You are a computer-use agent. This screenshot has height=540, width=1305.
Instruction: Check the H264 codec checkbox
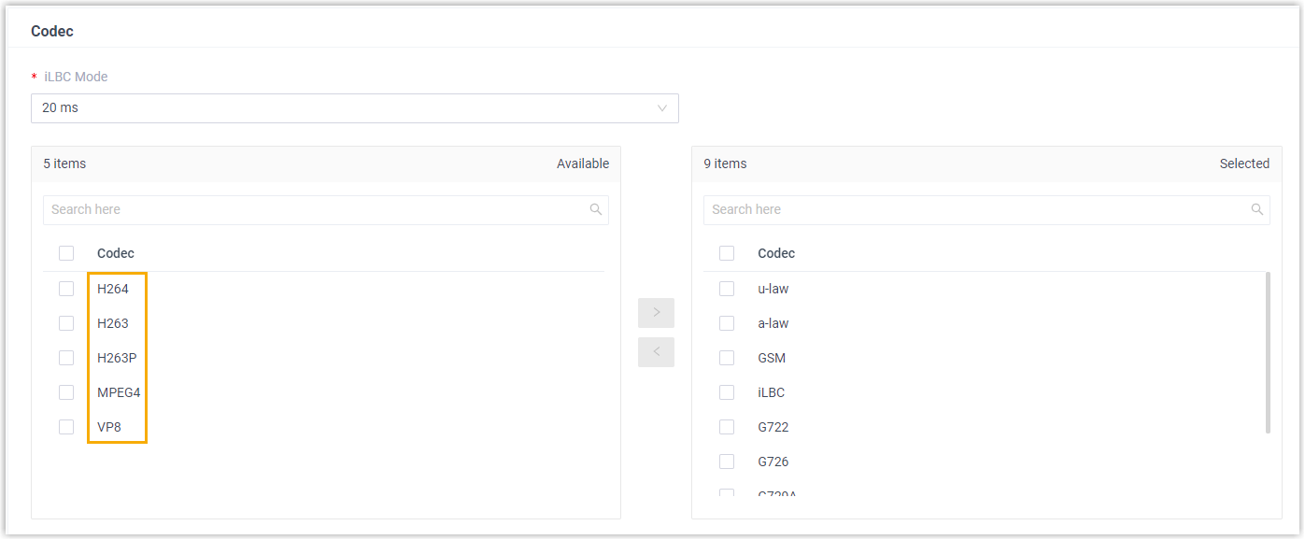[66, 289]
